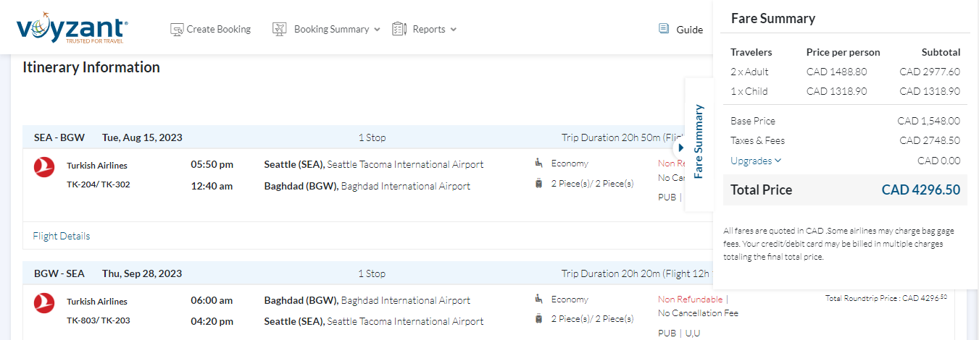The height and width of the screenshot is (340, 979).
Task: Open the Flight Details link
Action: click(62, 236)
